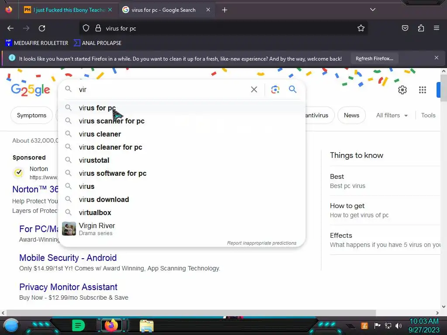The image size is (447, 335).
Task: Open Google quick settings gear icon
Action: tap(402, 90)
